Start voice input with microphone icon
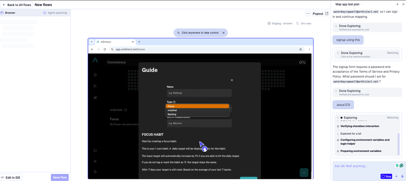Image resolution: width=406 pixels, height=181 pixels. [x=402, y=176]
